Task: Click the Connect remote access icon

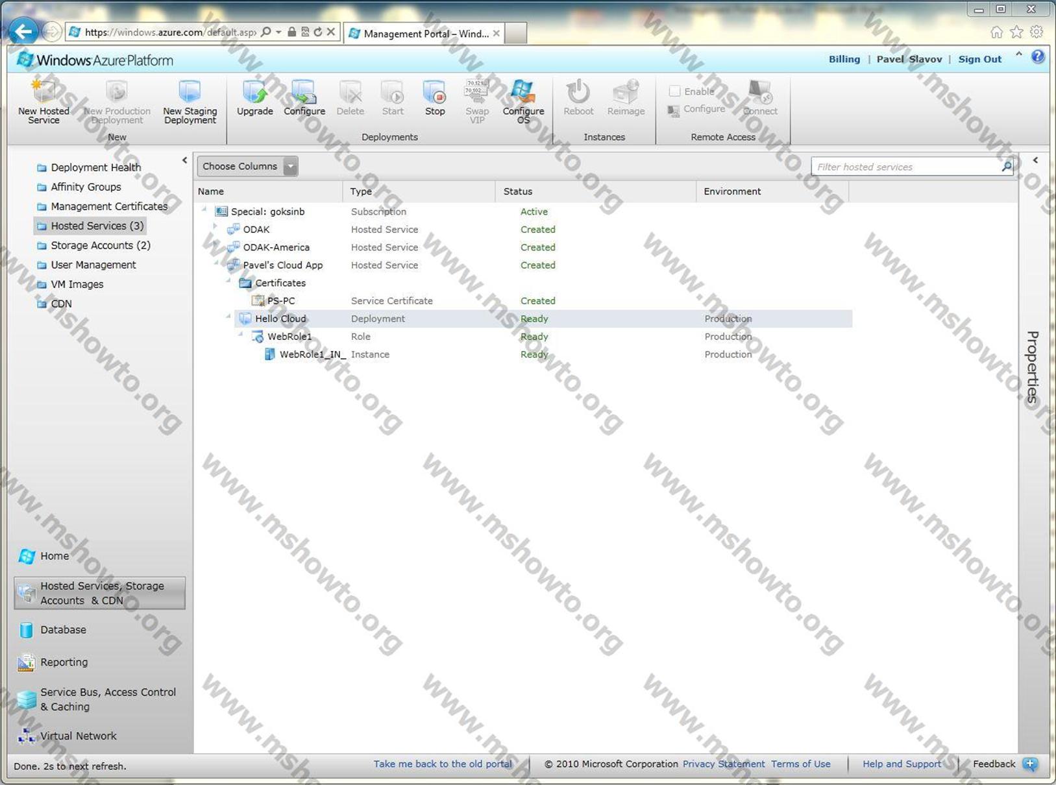Action: coord(760,91)
